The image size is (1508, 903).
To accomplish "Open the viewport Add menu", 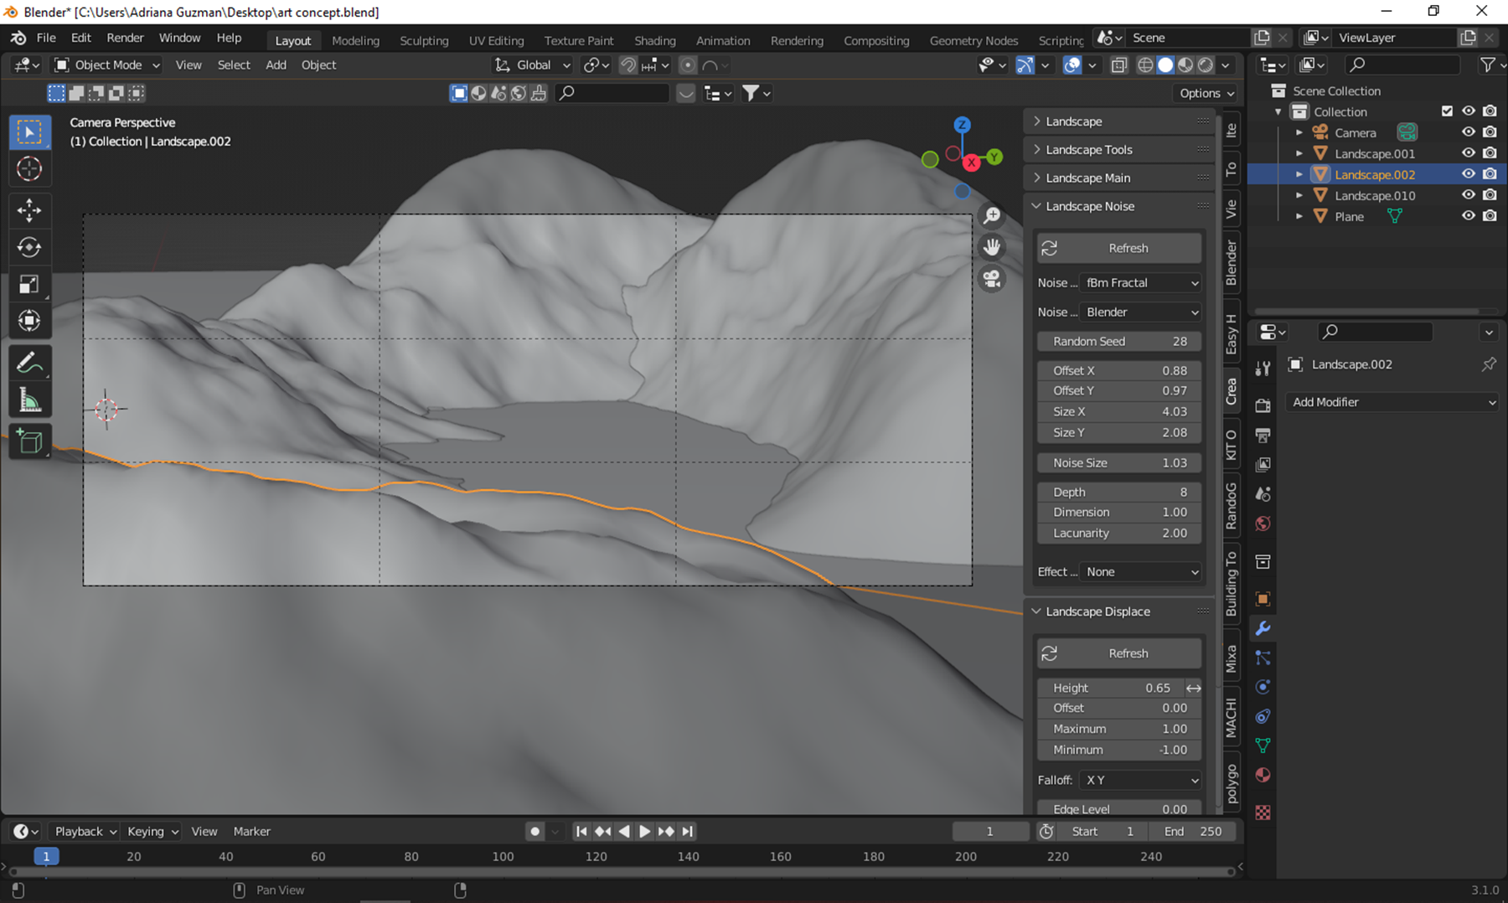I will coord(276,65).
